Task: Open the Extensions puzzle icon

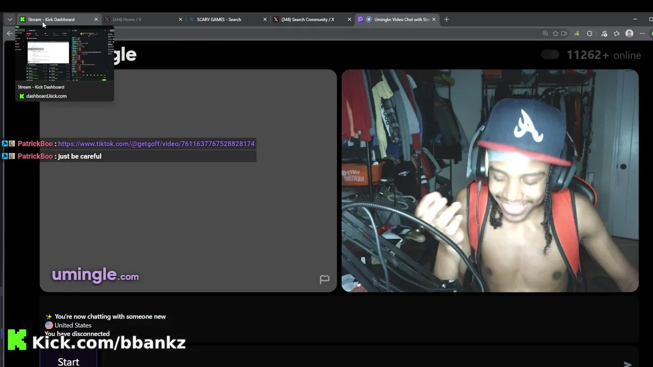Action: [x=590, y=33]
